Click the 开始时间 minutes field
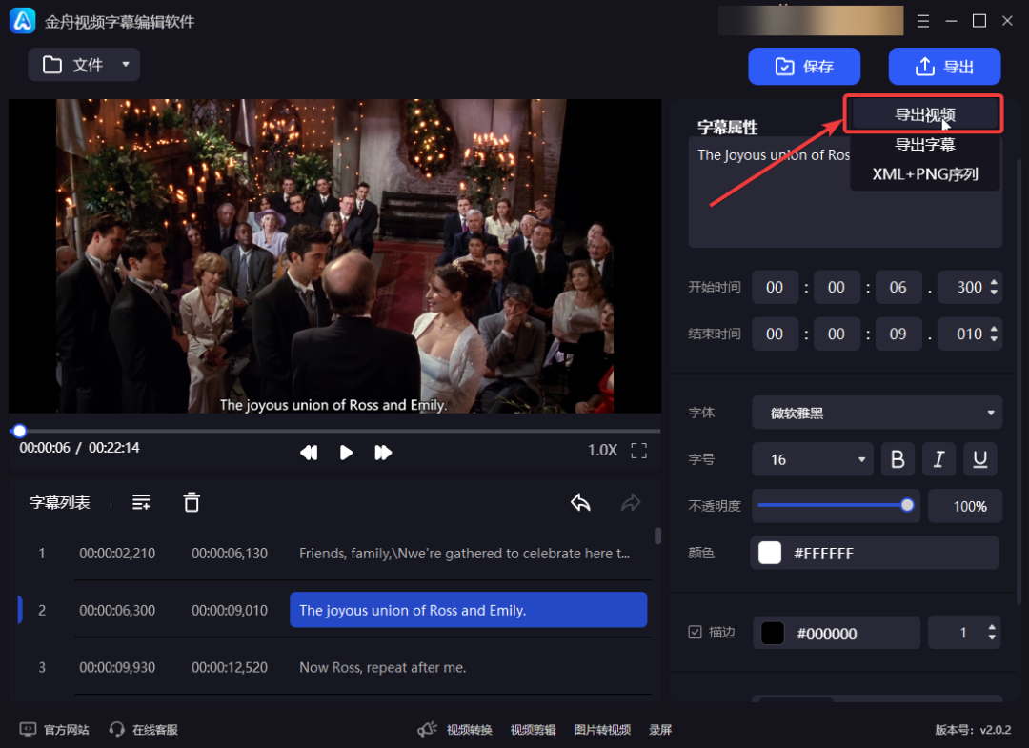 point(837,288)
